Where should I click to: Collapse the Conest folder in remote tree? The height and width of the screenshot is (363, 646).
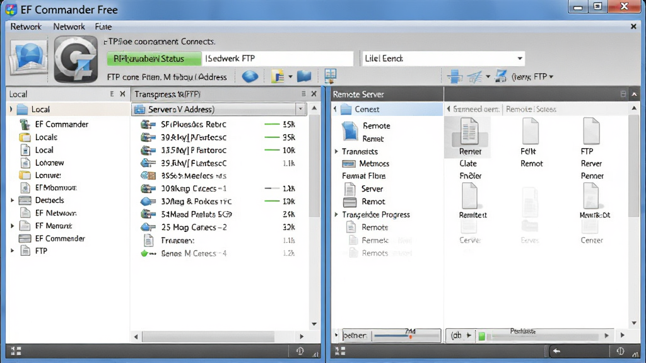tap(335, 109)
